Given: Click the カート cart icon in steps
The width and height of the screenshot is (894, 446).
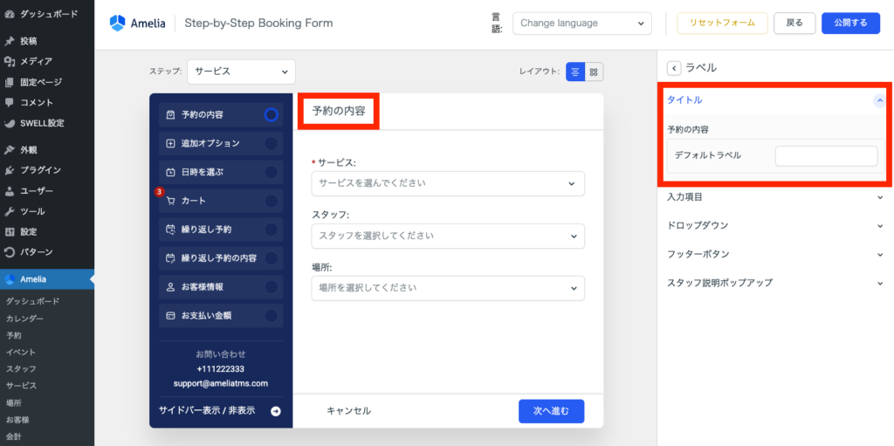Looking at the screenshot, I should tap(170, 201).
